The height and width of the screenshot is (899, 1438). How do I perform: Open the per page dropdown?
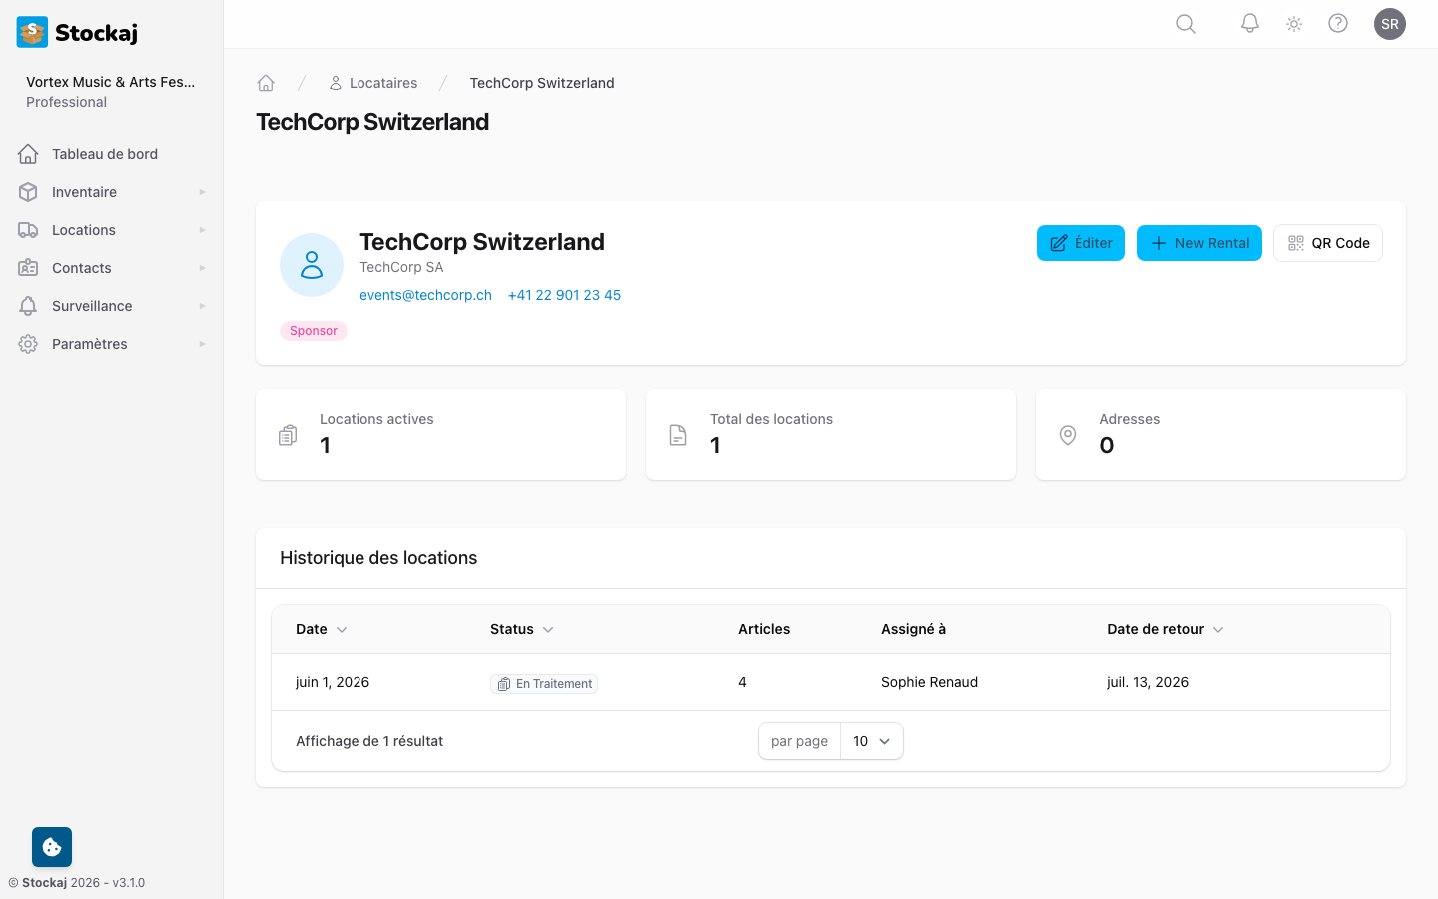(x=871, y=741)
